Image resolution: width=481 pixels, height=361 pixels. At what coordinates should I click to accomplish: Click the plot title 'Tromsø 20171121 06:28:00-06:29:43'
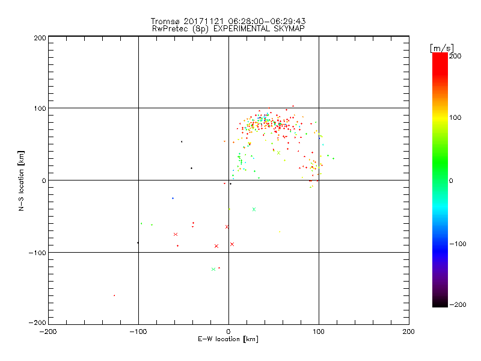pos(228,21)
